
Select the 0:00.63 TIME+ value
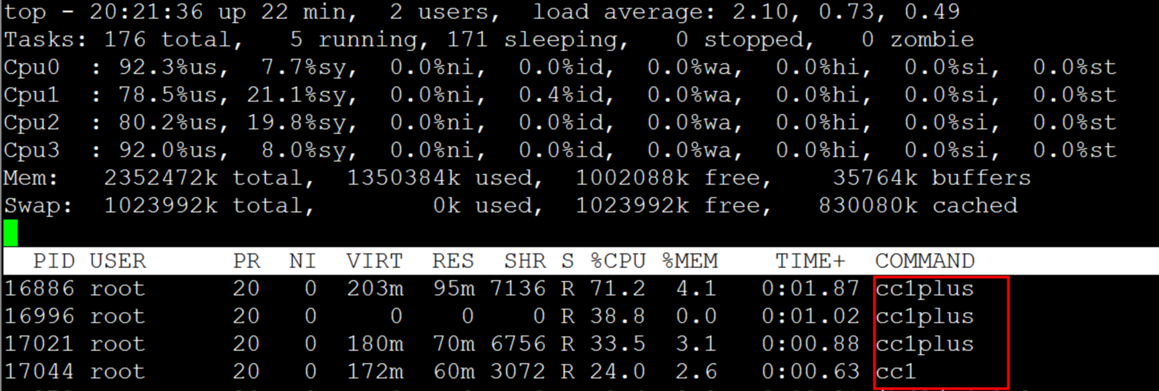(810, 371)
